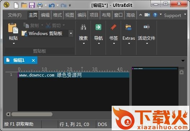The image size is (190, 131).
Task: Expand the 粘贴 paste options arrow
Action: point(14,43)
